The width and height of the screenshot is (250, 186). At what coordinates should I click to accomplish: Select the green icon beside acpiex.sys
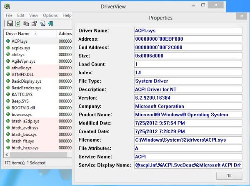pyautogui.click(x=8, y=48)
